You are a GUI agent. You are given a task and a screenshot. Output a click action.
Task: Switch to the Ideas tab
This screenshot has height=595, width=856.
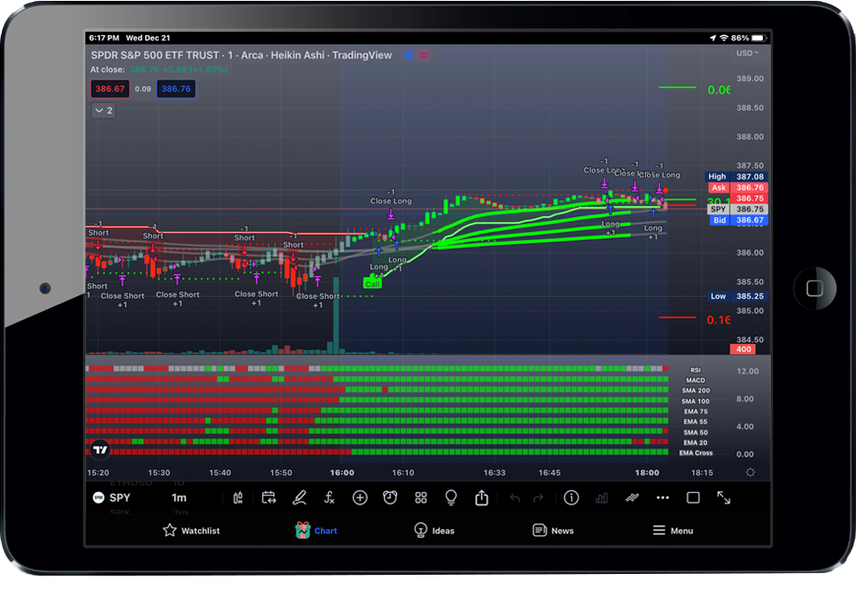coord(434,531)
